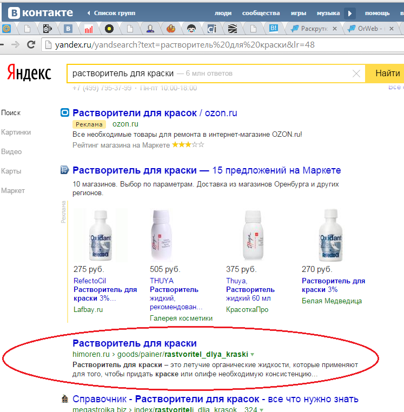Clear the search query with X

pyautogui.click(x=356, y=74)
